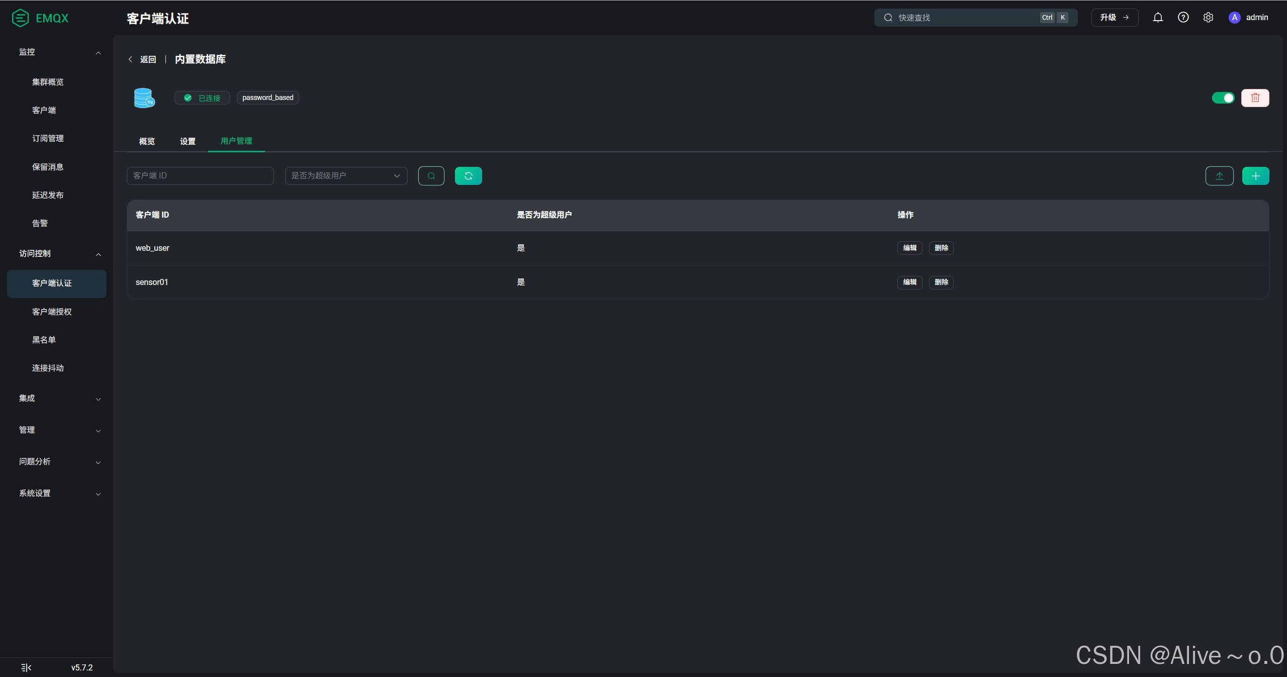1287x677 pixels.
Task: Click 删除 for sensor01
Action: tap(941, 282)
